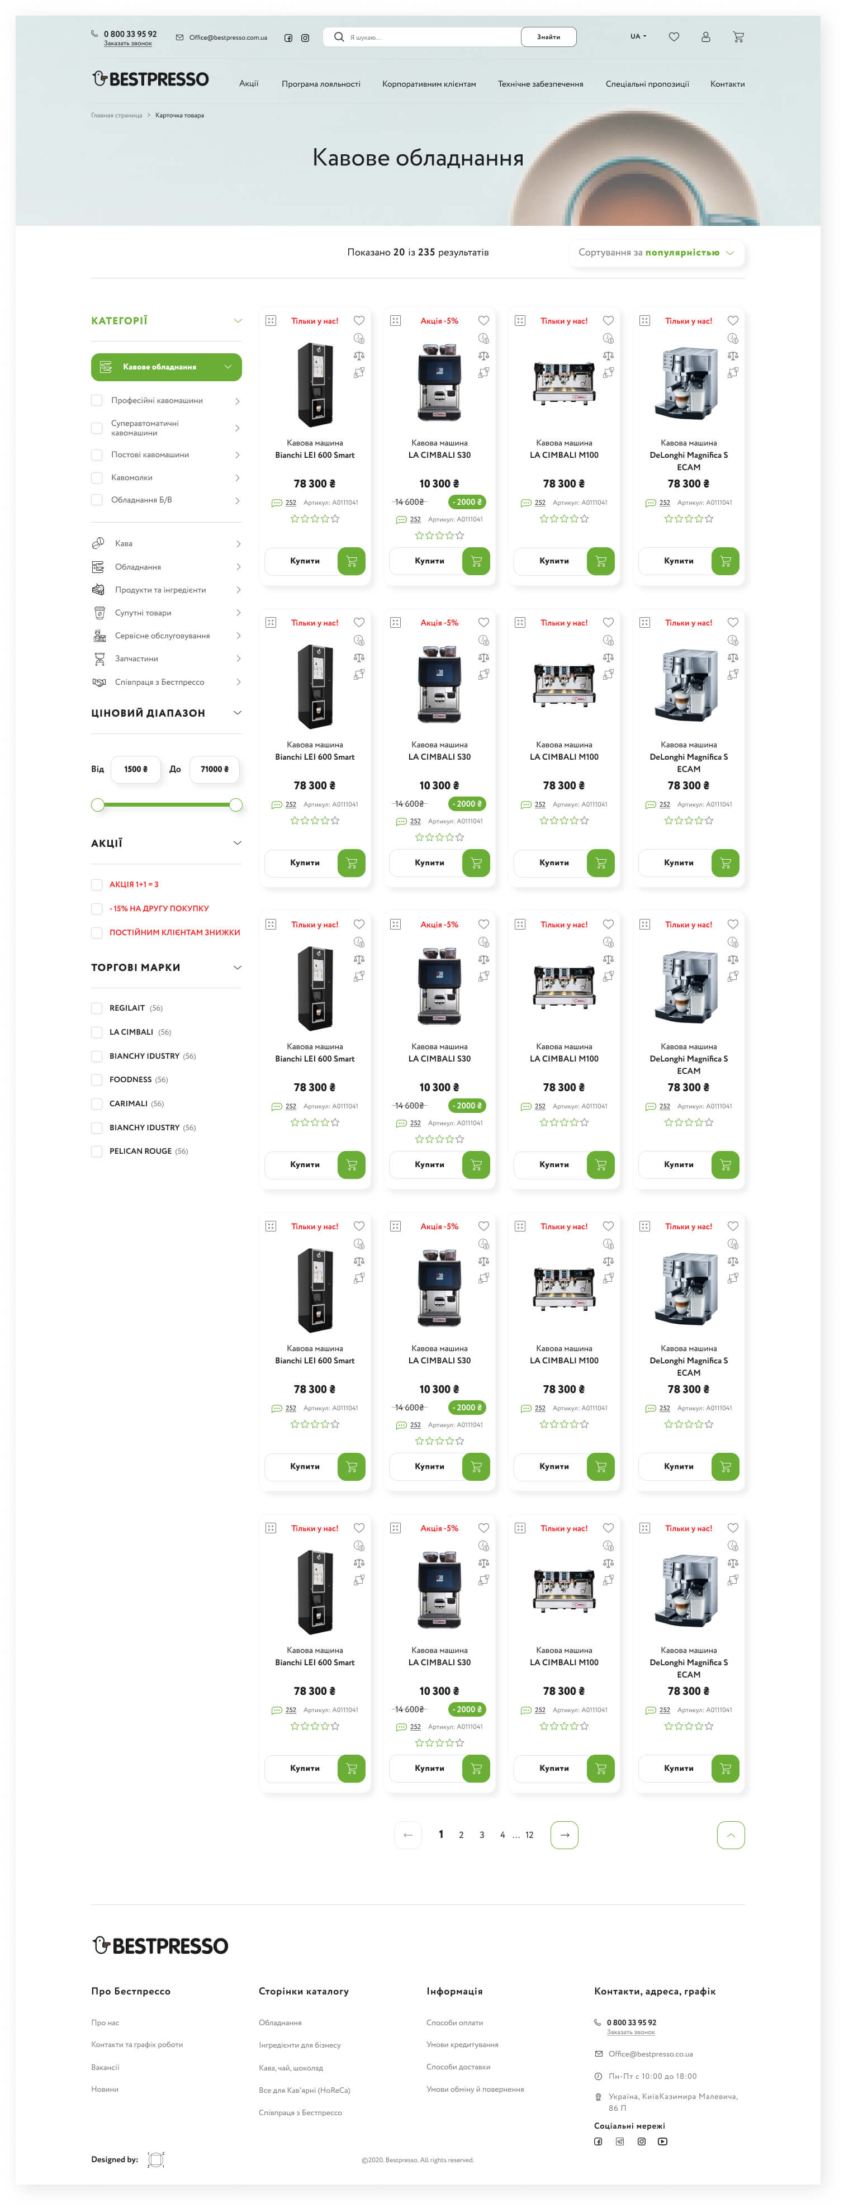Open Facebook from the footer social icons

(598, 2141)
